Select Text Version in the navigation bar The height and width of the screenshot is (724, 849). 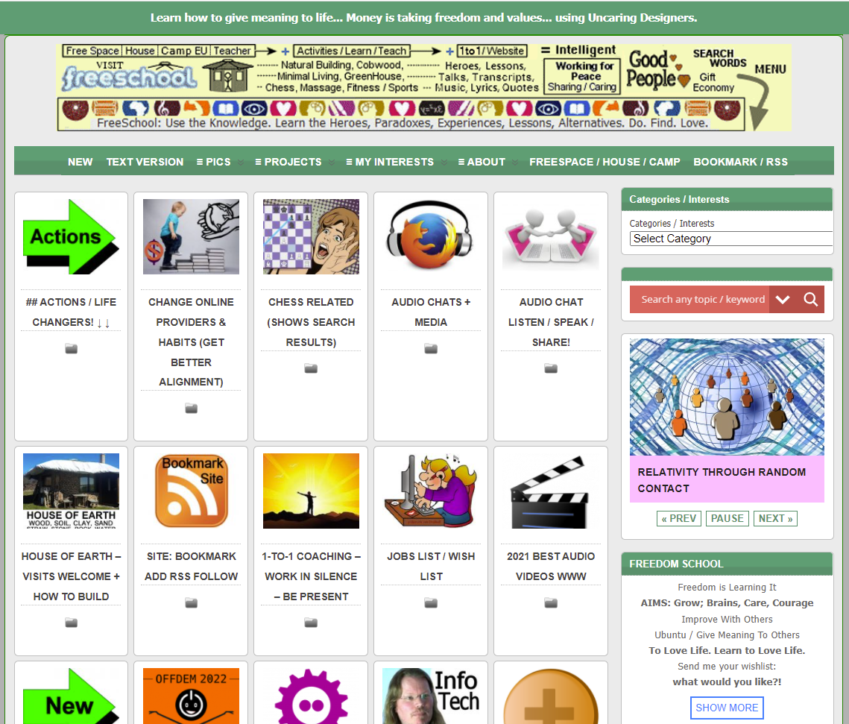click(x=145, y=162)
